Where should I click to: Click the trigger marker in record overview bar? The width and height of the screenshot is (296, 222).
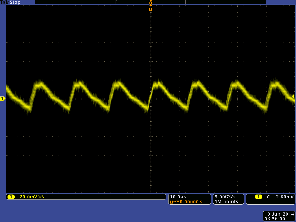tap(150, 3)
